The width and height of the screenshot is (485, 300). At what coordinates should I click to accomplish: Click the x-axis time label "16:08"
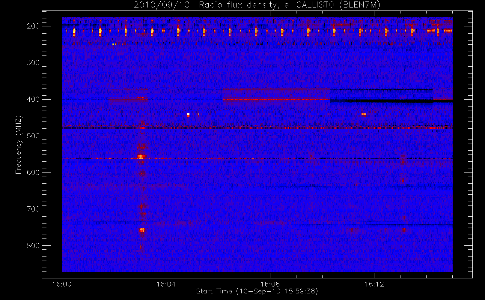click(270, 284)
